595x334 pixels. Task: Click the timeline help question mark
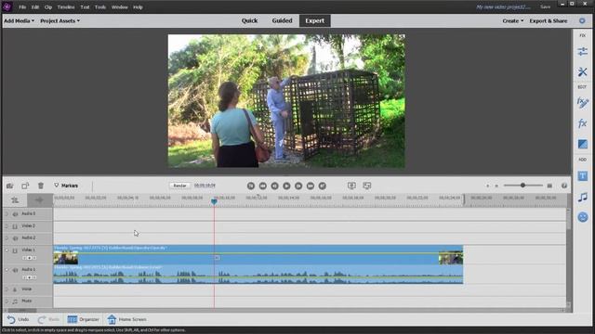click(x=564, y=186)
